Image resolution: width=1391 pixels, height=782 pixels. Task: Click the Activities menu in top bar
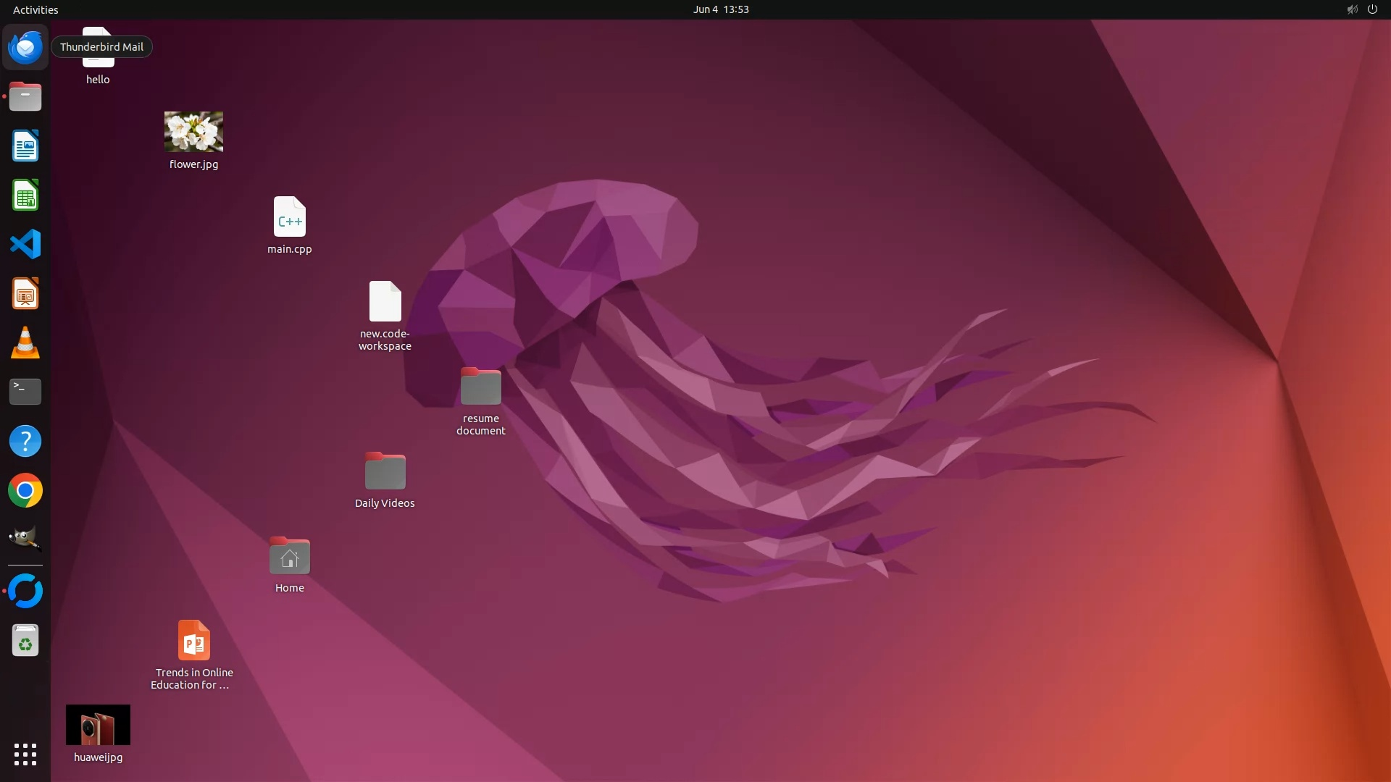click(35, 9)
